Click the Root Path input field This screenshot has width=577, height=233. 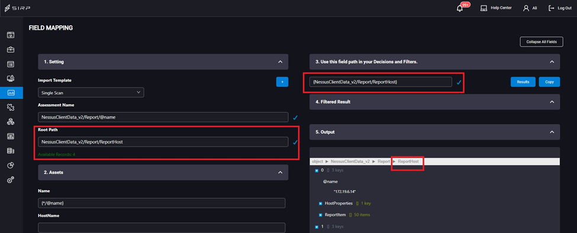(163, 142)
